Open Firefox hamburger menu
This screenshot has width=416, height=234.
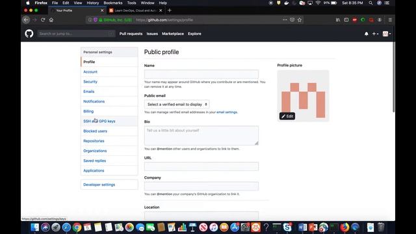[390, 20]
